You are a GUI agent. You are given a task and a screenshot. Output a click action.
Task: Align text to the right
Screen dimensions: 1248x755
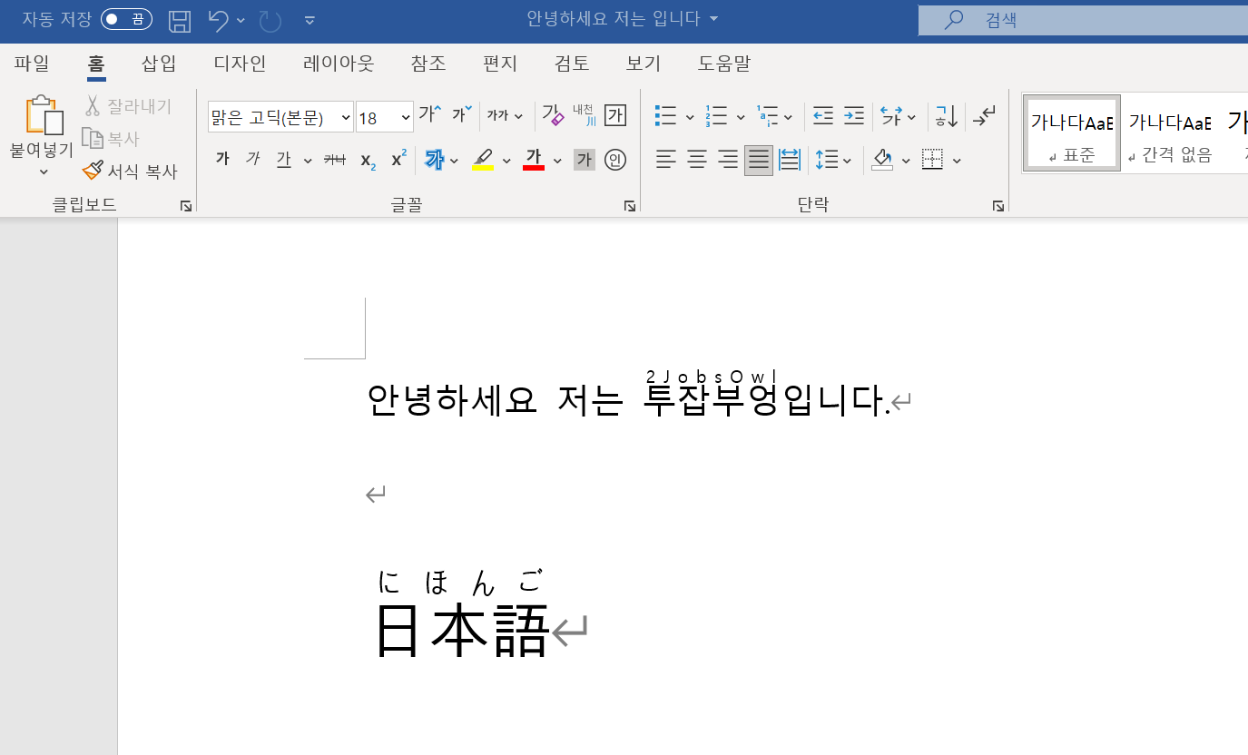point(728,160)
